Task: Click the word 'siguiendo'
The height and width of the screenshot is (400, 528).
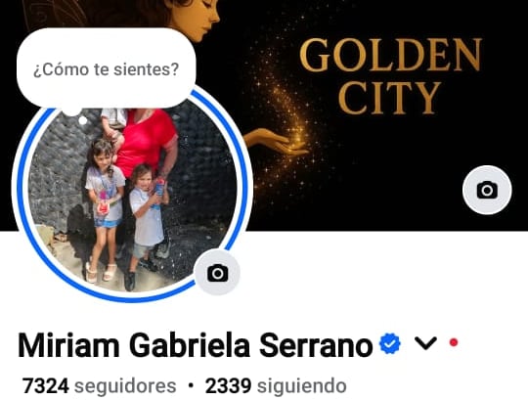Action: click(302, 386)
